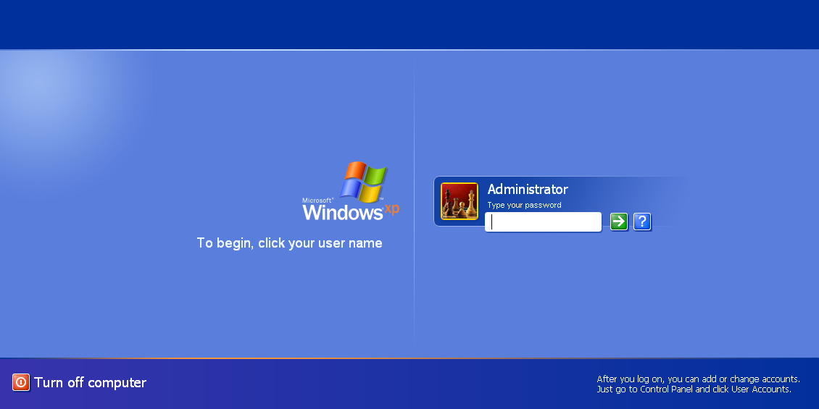
Task: Click the Administrator user name
Action: click(528, 189)
